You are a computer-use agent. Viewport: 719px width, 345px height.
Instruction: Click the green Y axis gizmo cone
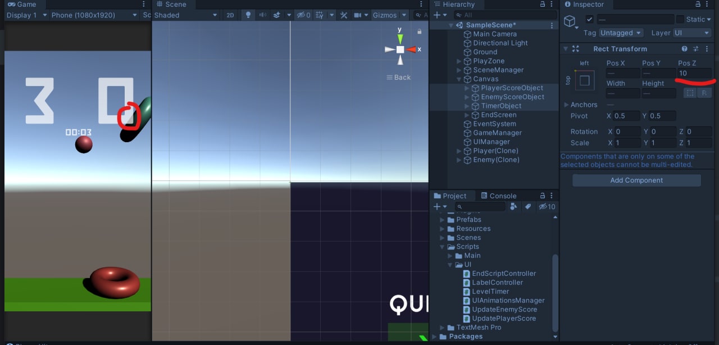[400, 38]
